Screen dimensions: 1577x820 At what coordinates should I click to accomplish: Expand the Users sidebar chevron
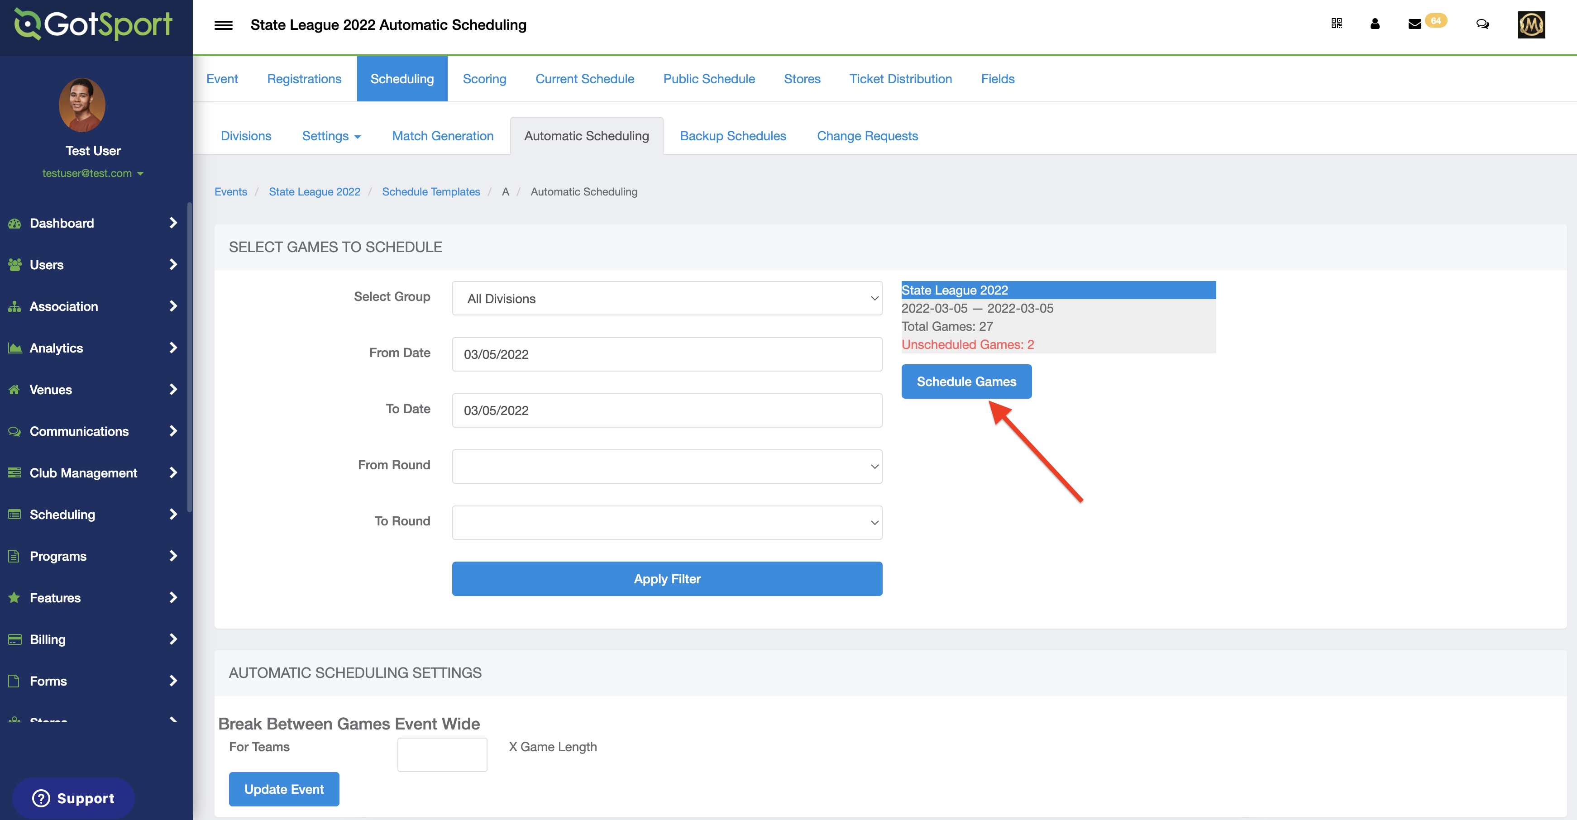pyautogui.click(x=173, y=264)
